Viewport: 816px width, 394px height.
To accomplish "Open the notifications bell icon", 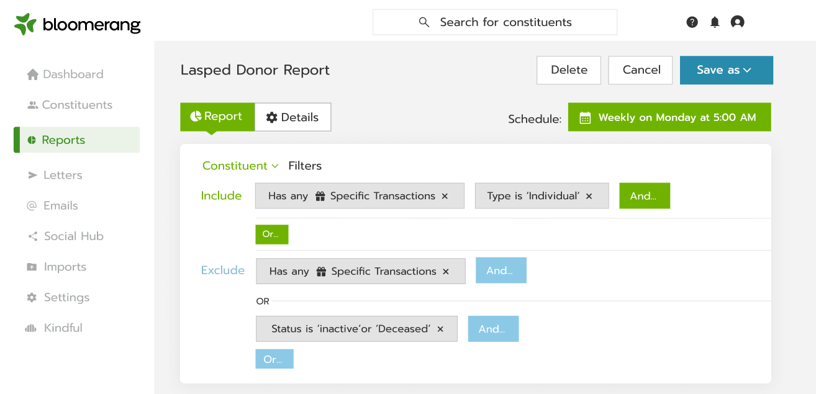I will 715,22.
